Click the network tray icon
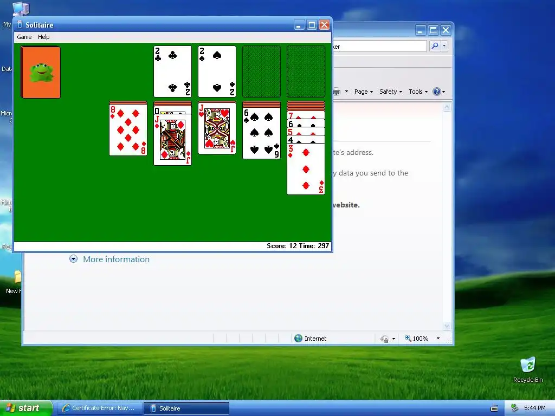The width and height of the screenshot is (555, 416). tap(514, 408)
